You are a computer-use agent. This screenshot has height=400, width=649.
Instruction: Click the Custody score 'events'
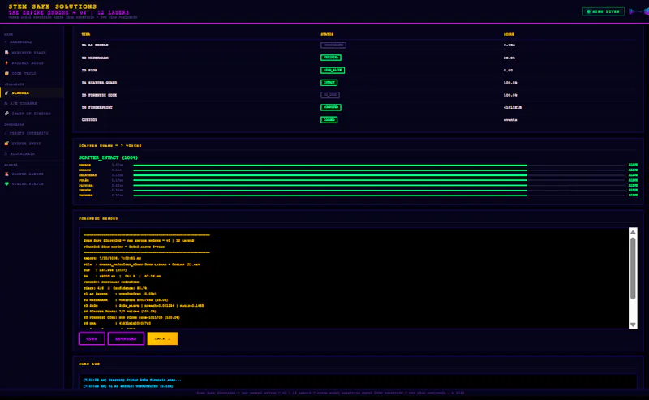(510, 120)
